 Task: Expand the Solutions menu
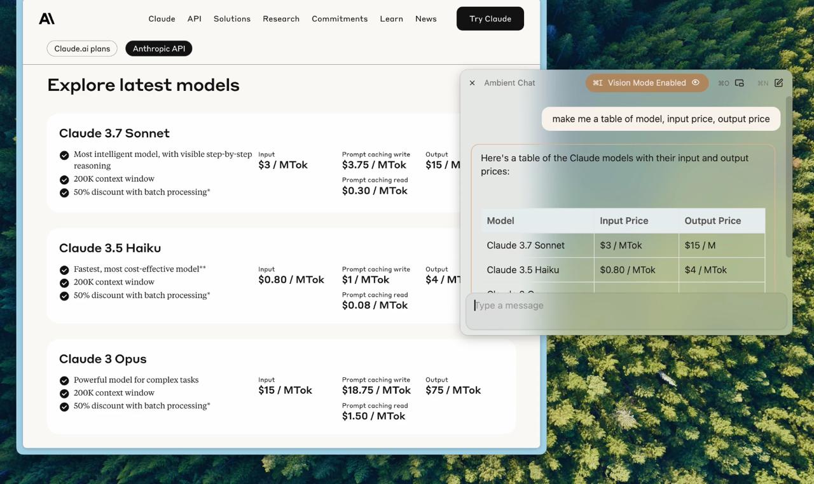tap(231, 18)
